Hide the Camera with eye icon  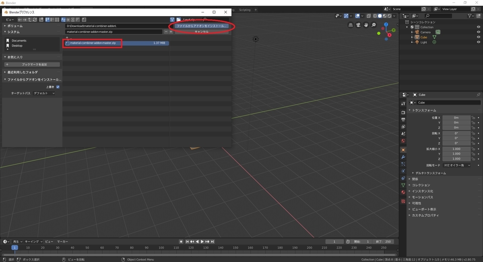pos(479,32)
